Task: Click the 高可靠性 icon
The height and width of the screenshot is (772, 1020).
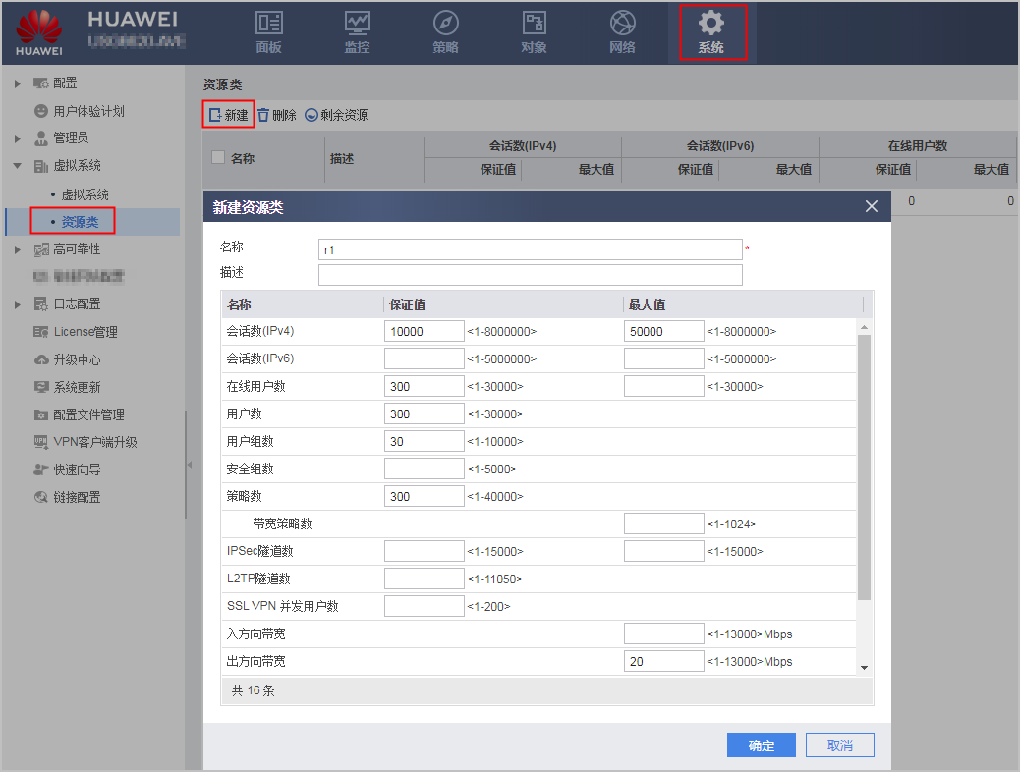Action: click(41, 249)
